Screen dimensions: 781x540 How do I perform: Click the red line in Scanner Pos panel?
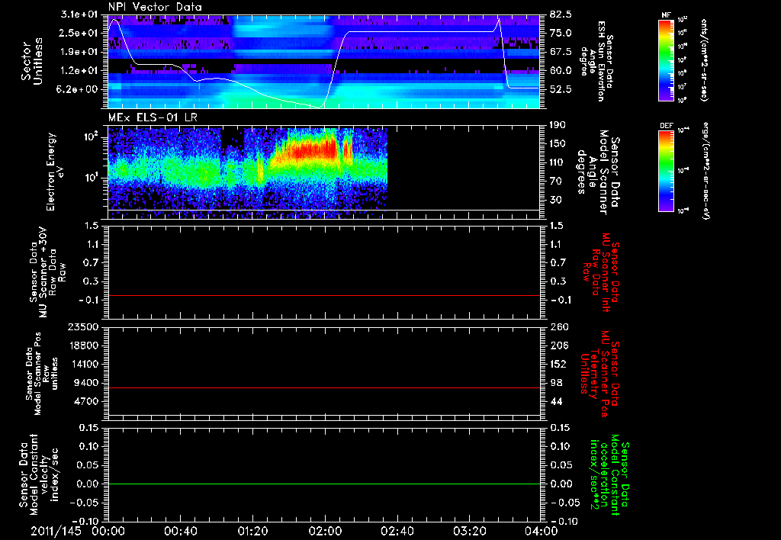click(x=323, y=387)
